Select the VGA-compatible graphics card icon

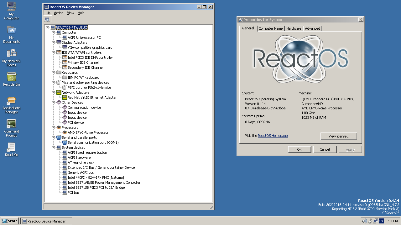coord(65,47)
